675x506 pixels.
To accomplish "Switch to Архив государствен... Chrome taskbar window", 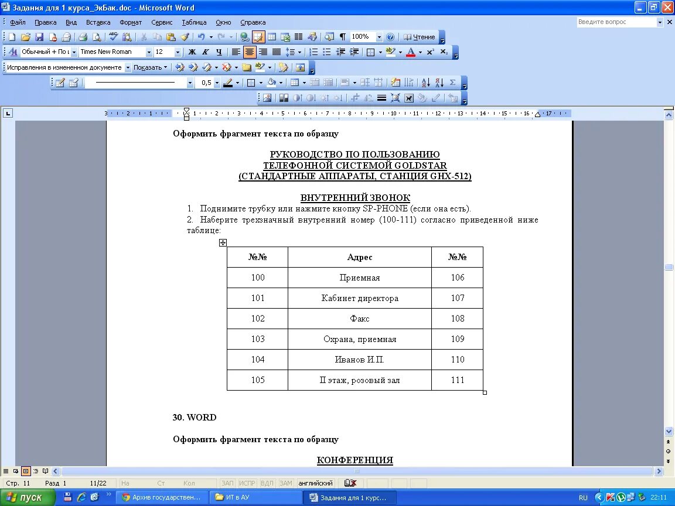I will point(162,497).
